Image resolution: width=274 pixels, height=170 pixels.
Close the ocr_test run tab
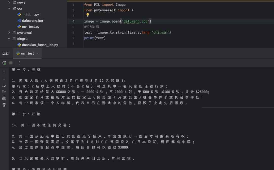(38, 54)
